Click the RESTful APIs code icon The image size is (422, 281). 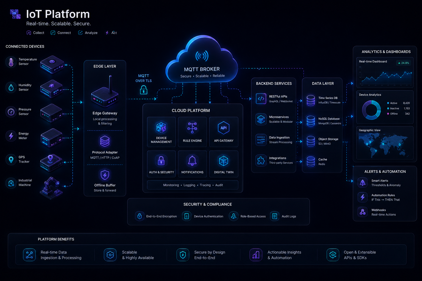pyautogui.click(x=261, y=99)
